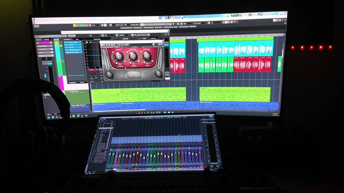Open the Rejilla snap type dropdown

tap(188, 24)
